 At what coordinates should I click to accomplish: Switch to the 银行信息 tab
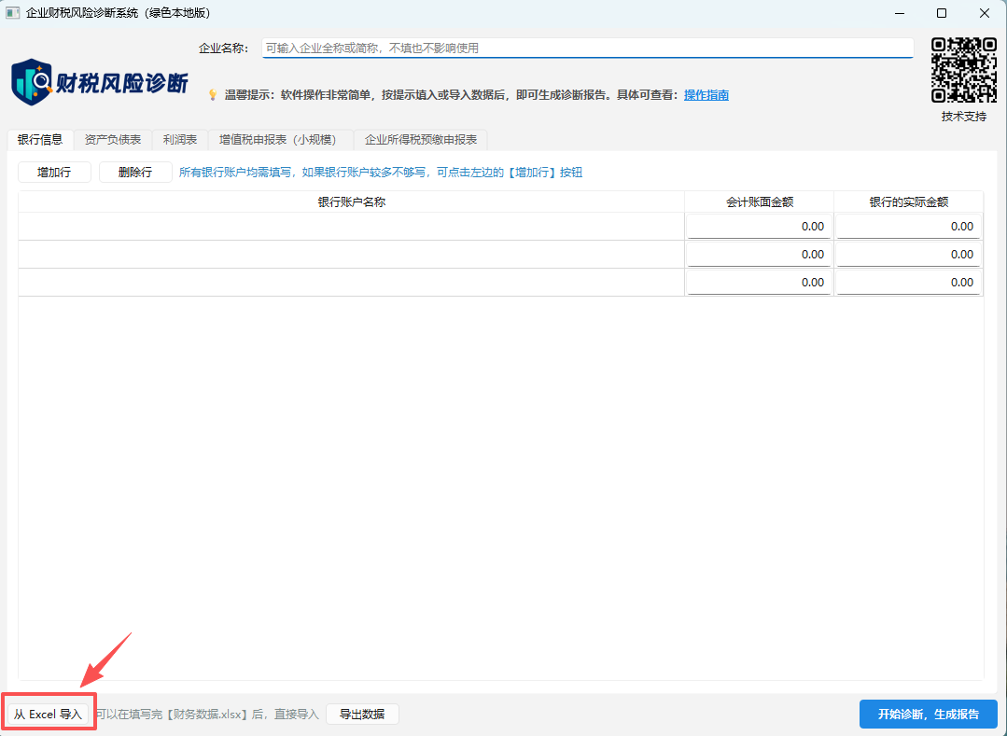click(40, 139)
